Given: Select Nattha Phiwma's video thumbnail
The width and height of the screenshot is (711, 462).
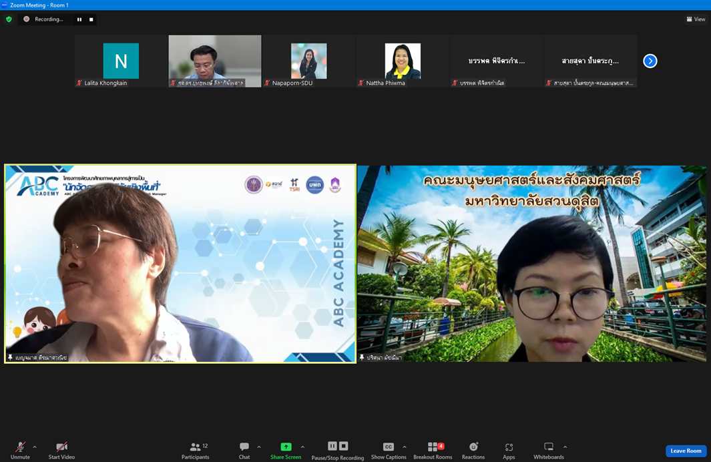Looking at the screenshot, I should tap(403, 61).
